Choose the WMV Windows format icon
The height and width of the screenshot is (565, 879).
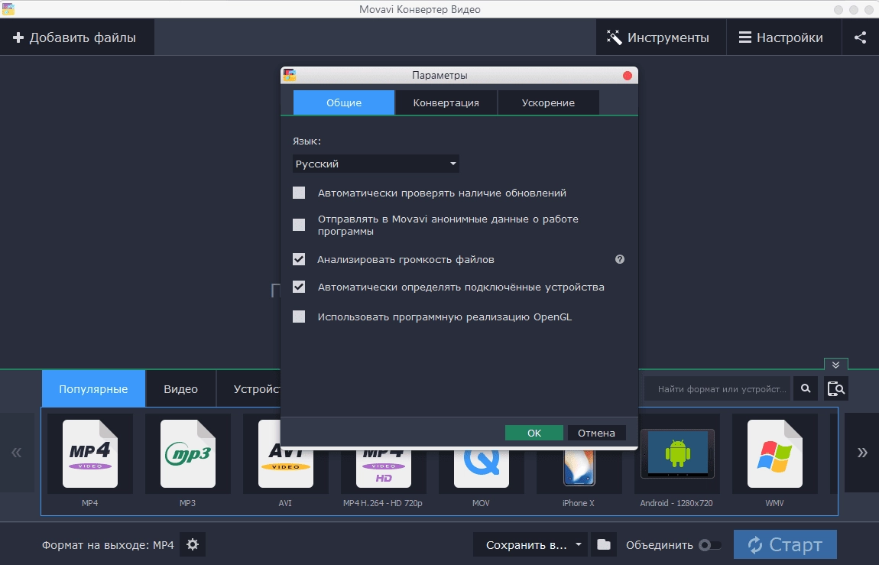pyautogui.click(x=775, y=453)
